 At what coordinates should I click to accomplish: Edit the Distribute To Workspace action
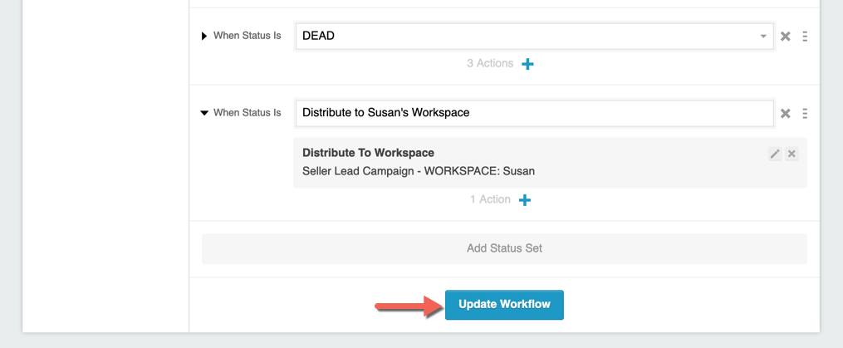pos(775,154)
